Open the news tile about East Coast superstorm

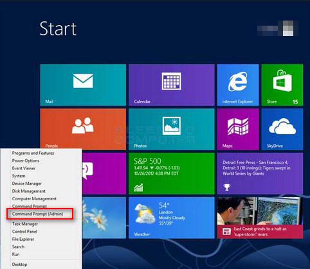click(x=260, y=218)
